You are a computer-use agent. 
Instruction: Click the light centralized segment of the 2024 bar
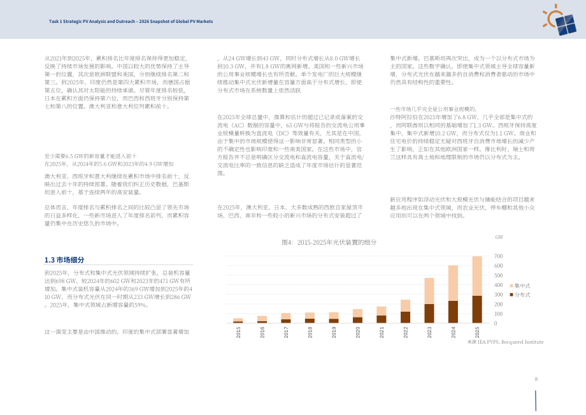454,283
